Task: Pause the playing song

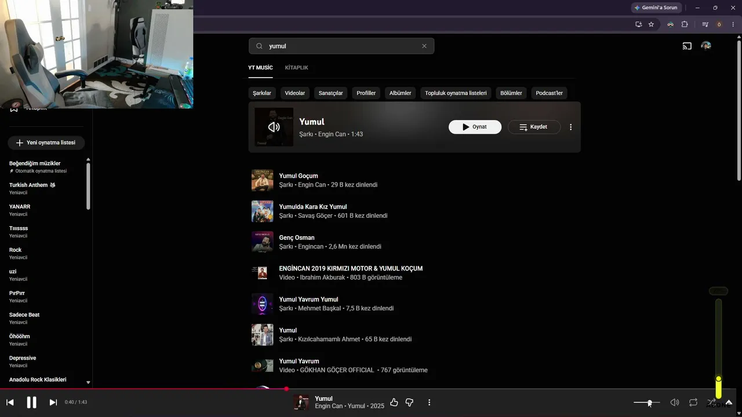Action: click(32, 403)
